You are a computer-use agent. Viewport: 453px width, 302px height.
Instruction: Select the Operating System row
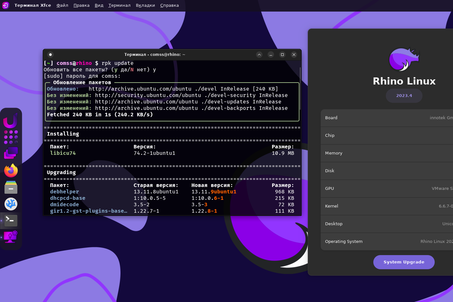[387, 242]
